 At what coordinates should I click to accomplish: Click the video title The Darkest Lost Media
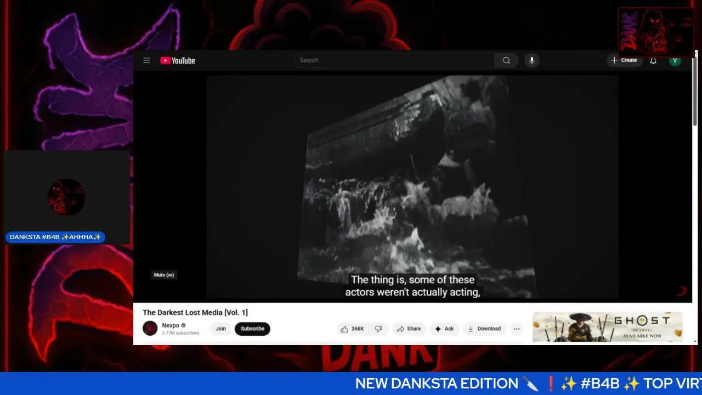(x=195, y=312)
